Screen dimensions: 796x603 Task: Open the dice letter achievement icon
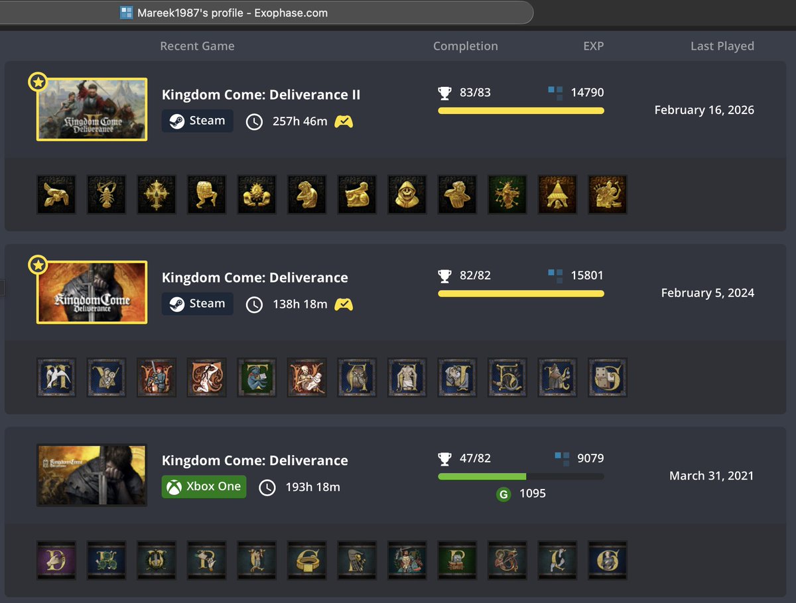coord(607,377)
